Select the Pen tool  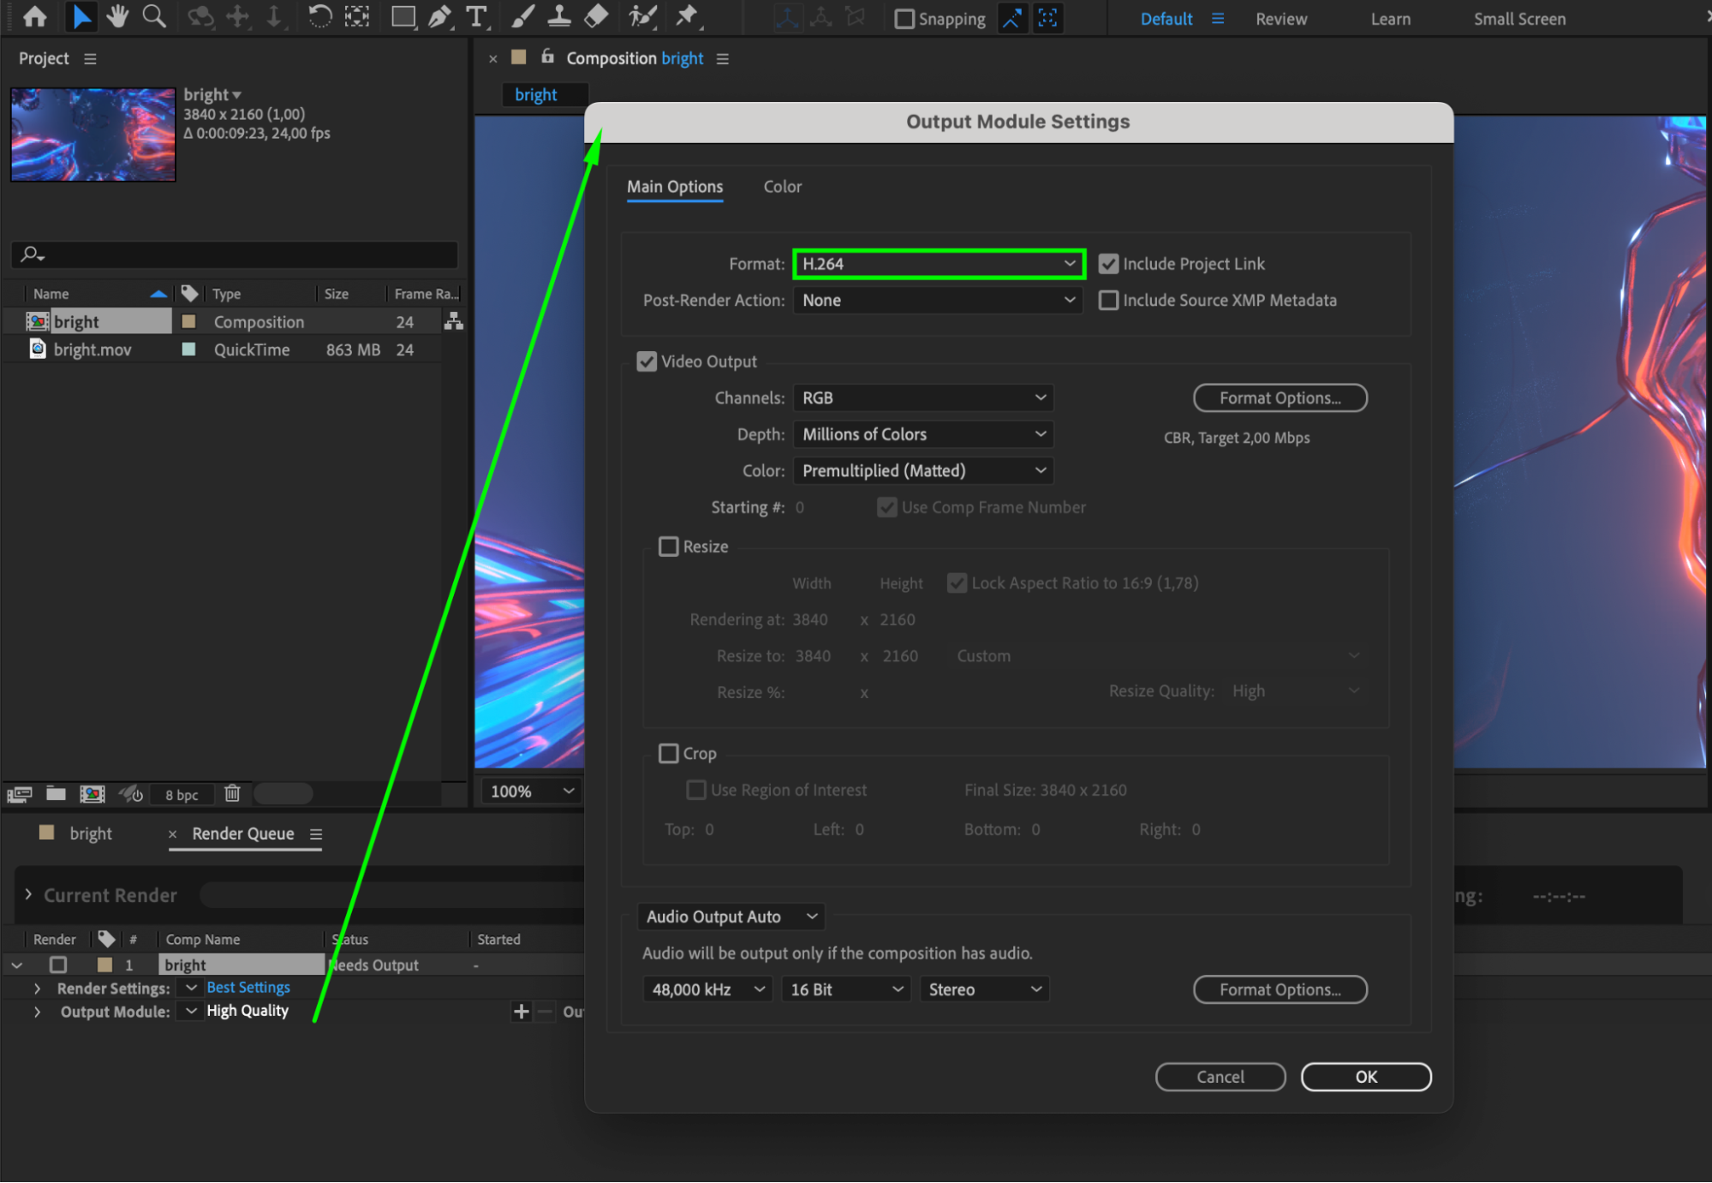point(439,16)
